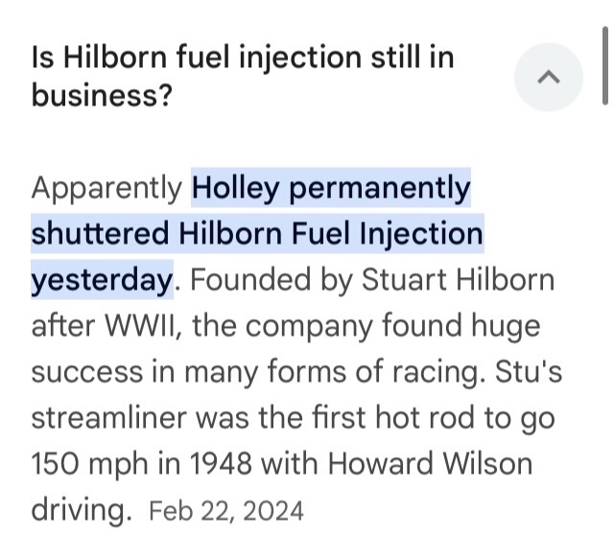Image resolution: width=614 pixels, height=558 pixels.
Task: Click the word 'Apparently' in the answer
Action: tap(106, 189)
